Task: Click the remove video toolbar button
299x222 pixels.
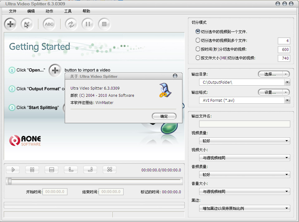Action: [27, 24]
